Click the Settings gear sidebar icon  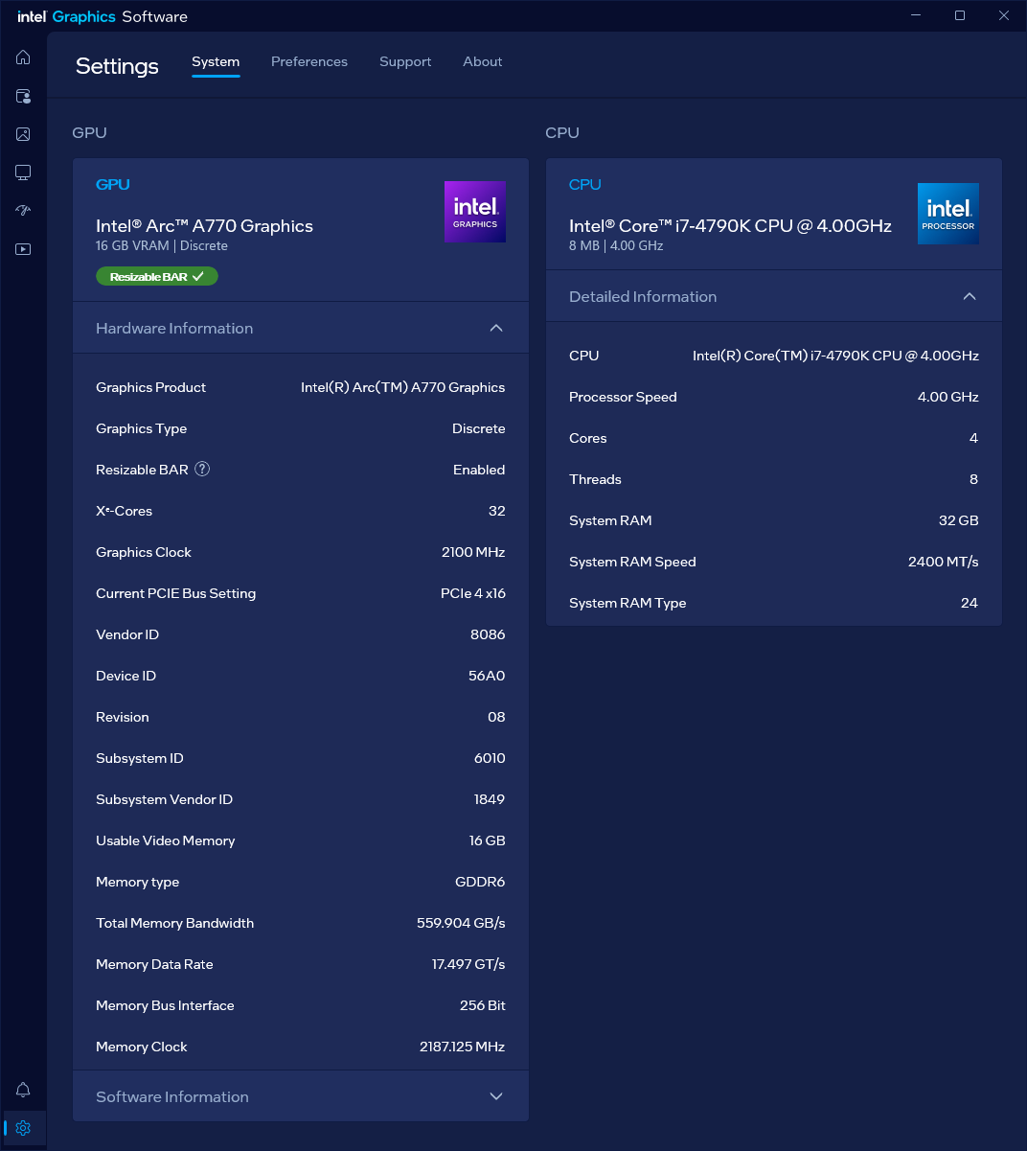click(23, 1128)
